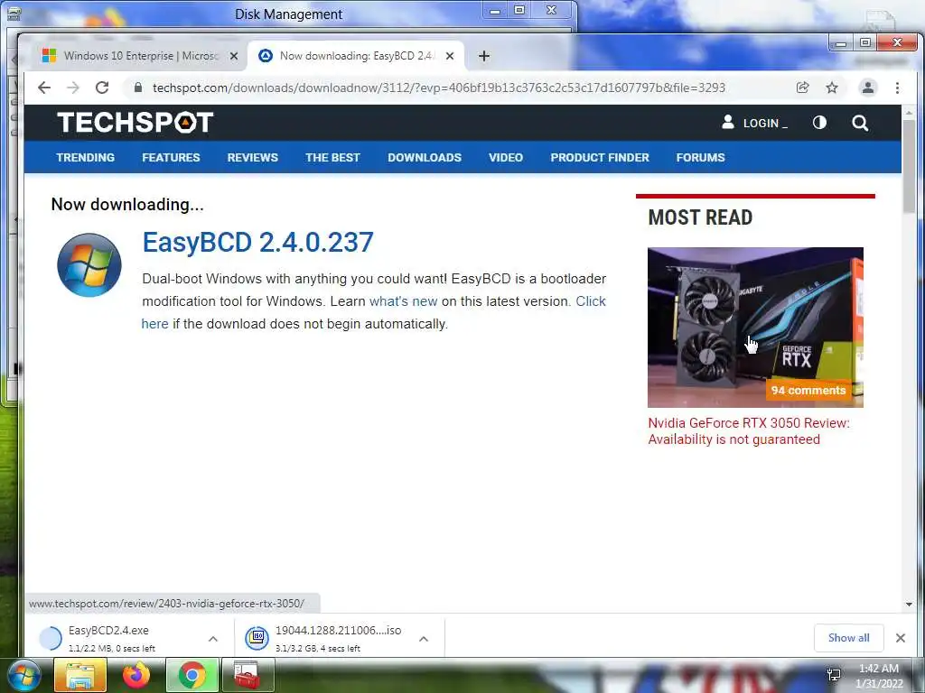Click the EasyBCD Windows orb icon

89,264
